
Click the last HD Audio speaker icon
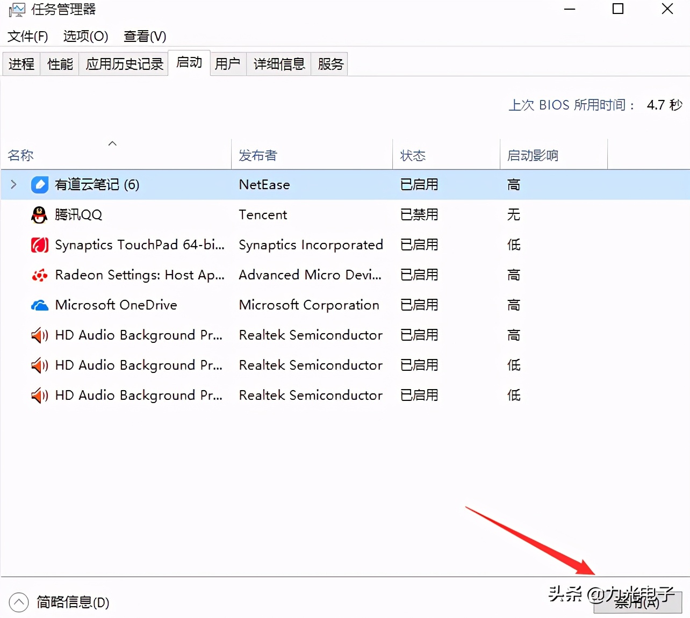coord(39,395)
